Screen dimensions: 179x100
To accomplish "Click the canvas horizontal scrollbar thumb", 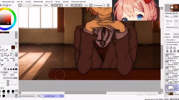I will coord(86,93).
